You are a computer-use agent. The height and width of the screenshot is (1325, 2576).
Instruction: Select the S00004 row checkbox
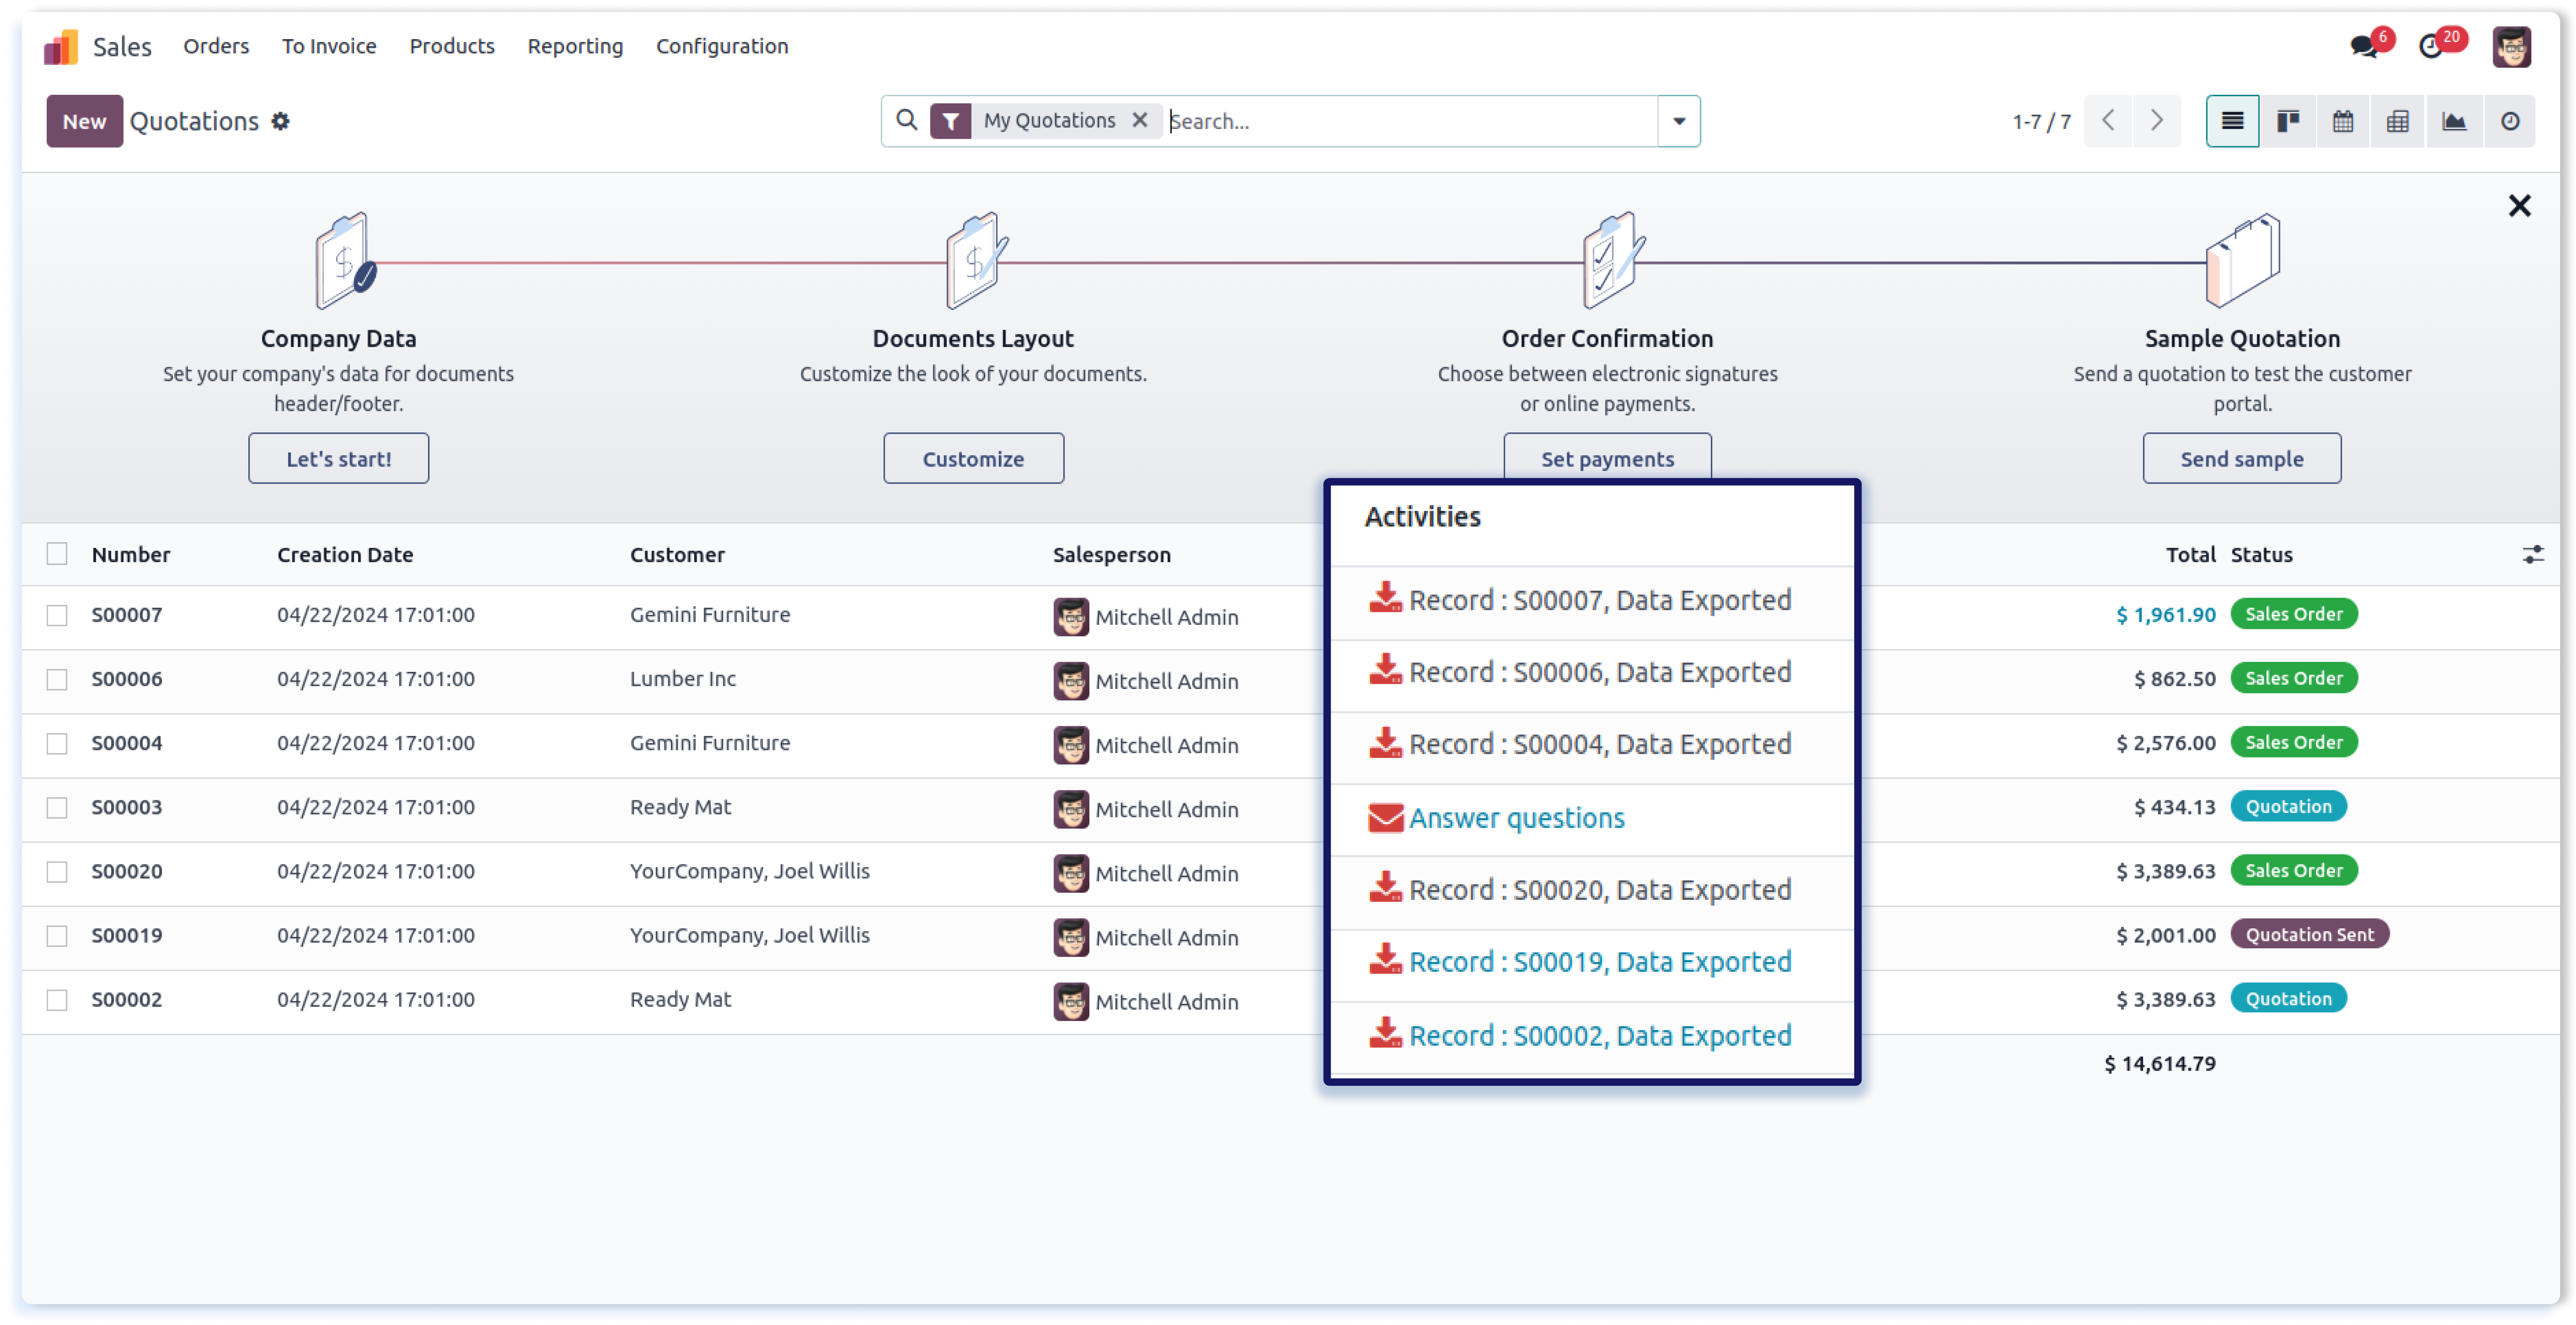[x=57, y=743]
